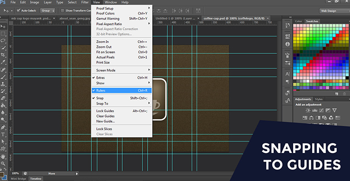
Task: Uncheck Rulers in the View menu
Action: point(122,90)
